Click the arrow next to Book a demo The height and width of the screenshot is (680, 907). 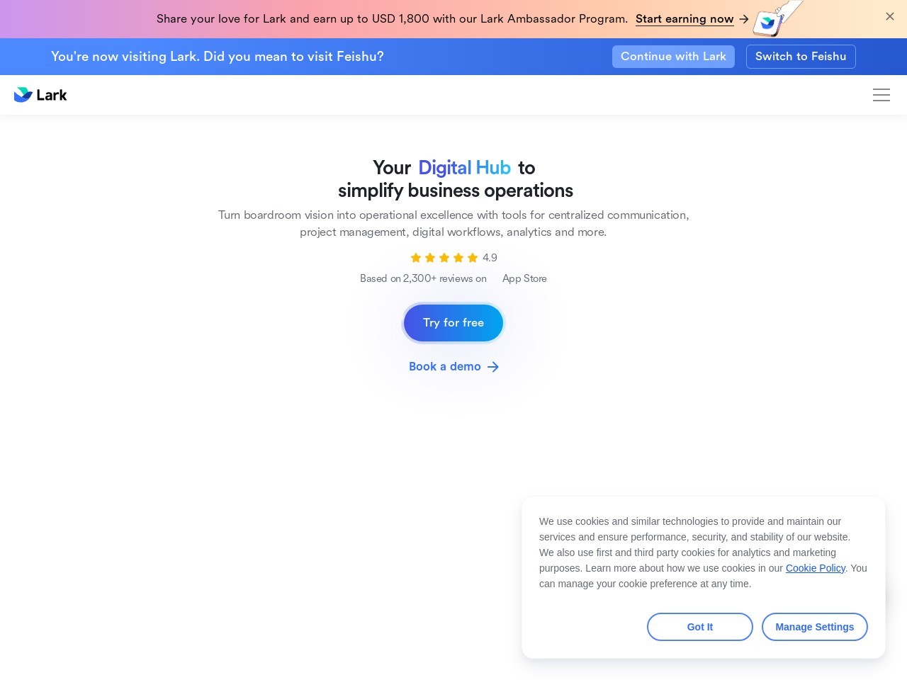point(493,367)
